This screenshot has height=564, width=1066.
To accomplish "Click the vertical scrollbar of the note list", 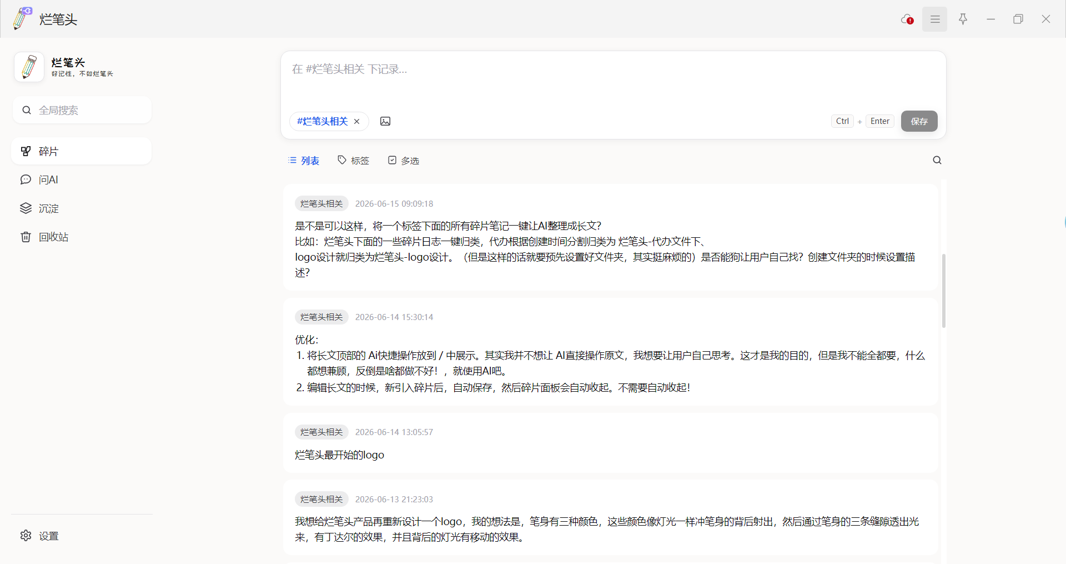I will 944,291.
